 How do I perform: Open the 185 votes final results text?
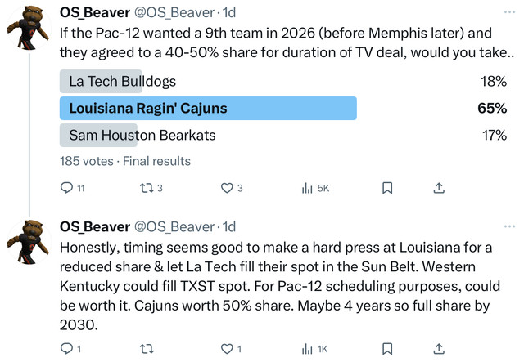click(125, 161)
